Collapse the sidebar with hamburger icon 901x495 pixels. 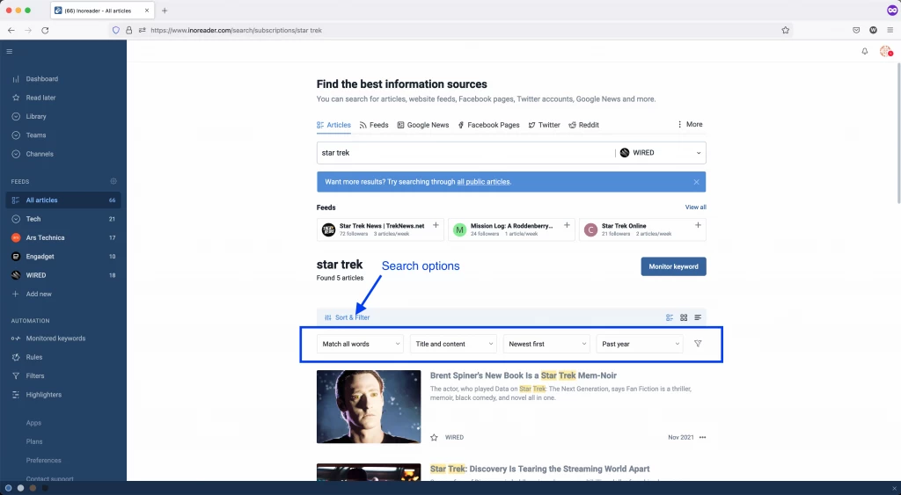click(x=9, y=52)
